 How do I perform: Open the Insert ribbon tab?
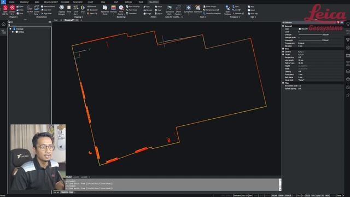(90, 2)
